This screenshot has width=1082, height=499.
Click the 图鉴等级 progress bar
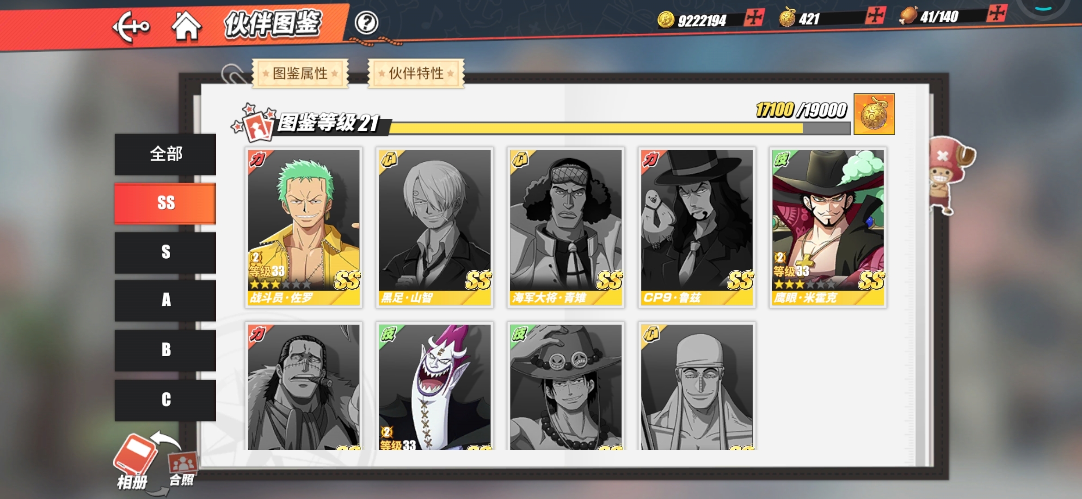tap(620, 128)
